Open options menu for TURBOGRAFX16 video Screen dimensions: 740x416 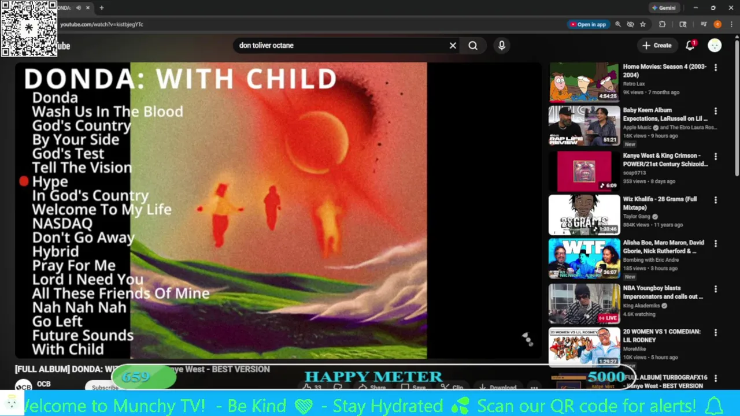(x=716, y=378)
